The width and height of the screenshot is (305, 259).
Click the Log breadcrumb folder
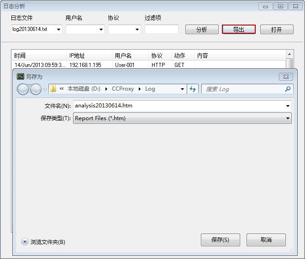(150, 89)
